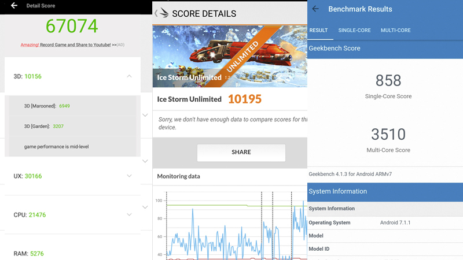
Task: Tap the SHARE button
Action: tap(241, 153)
